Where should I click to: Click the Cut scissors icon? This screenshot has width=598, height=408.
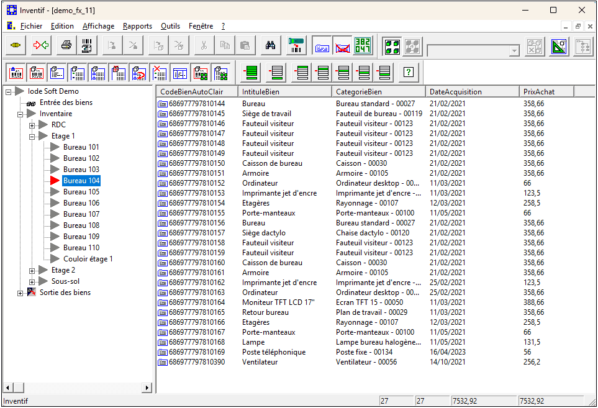pos(203,45)
